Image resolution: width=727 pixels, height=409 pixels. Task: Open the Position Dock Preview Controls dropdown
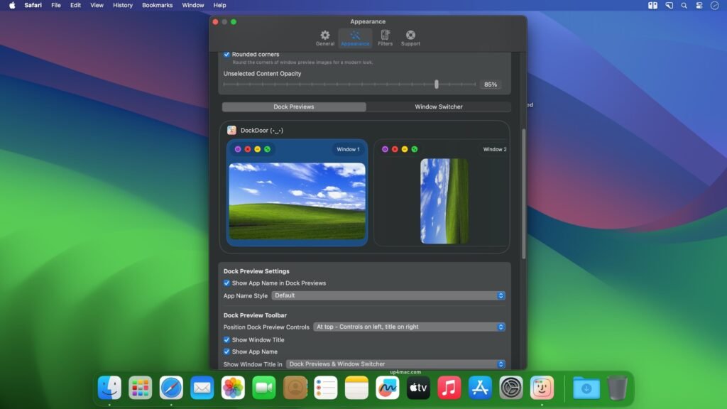click(x=409, y=327)
